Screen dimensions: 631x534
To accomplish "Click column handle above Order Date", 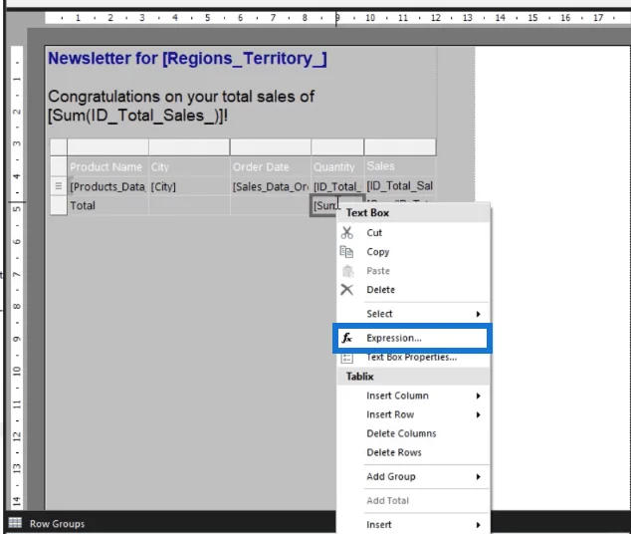I will tap(271, 147).
